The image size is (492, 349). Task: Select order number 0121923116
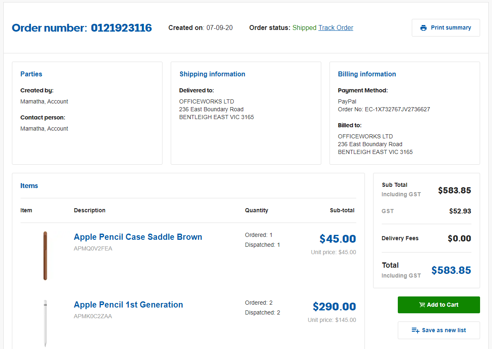(121, 28)
